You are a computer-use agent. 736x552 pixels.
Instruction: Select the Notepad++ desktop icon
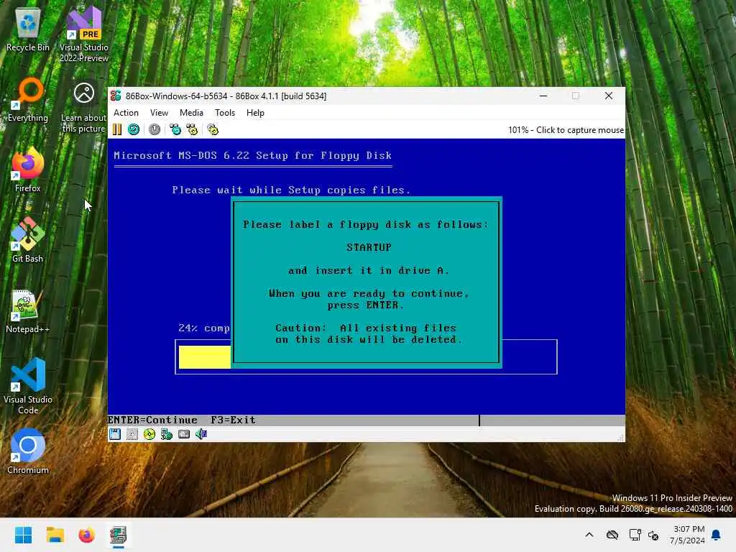(x=28, y=311)
